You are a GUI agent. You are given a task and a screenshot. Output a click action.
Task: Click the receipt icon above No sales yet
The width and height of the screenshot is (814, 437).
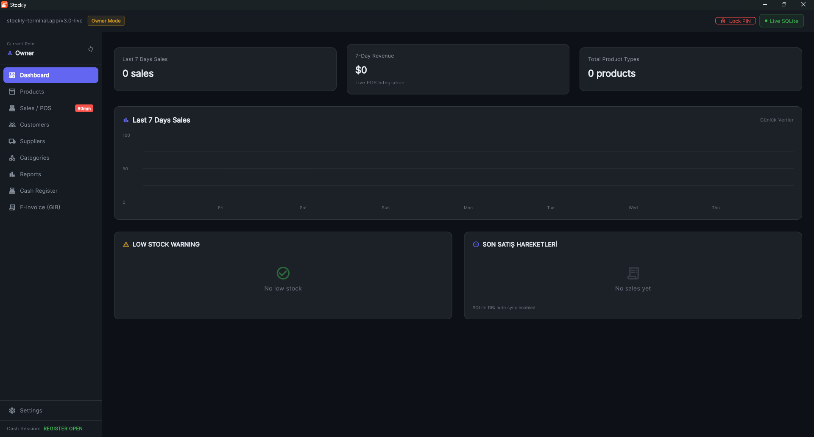(x=633, y=273)
